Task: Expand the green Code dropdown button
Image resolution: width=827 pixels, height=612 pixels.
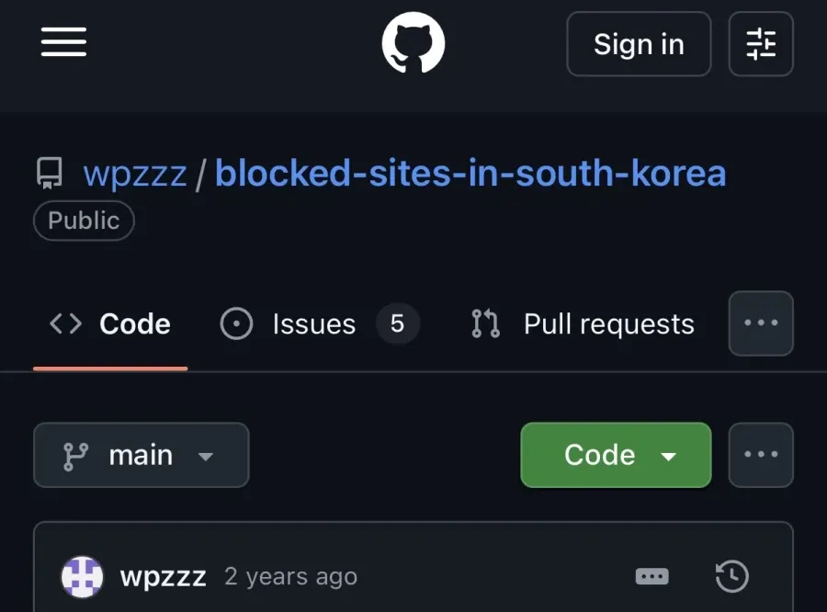Action: (x=616, y=455)
